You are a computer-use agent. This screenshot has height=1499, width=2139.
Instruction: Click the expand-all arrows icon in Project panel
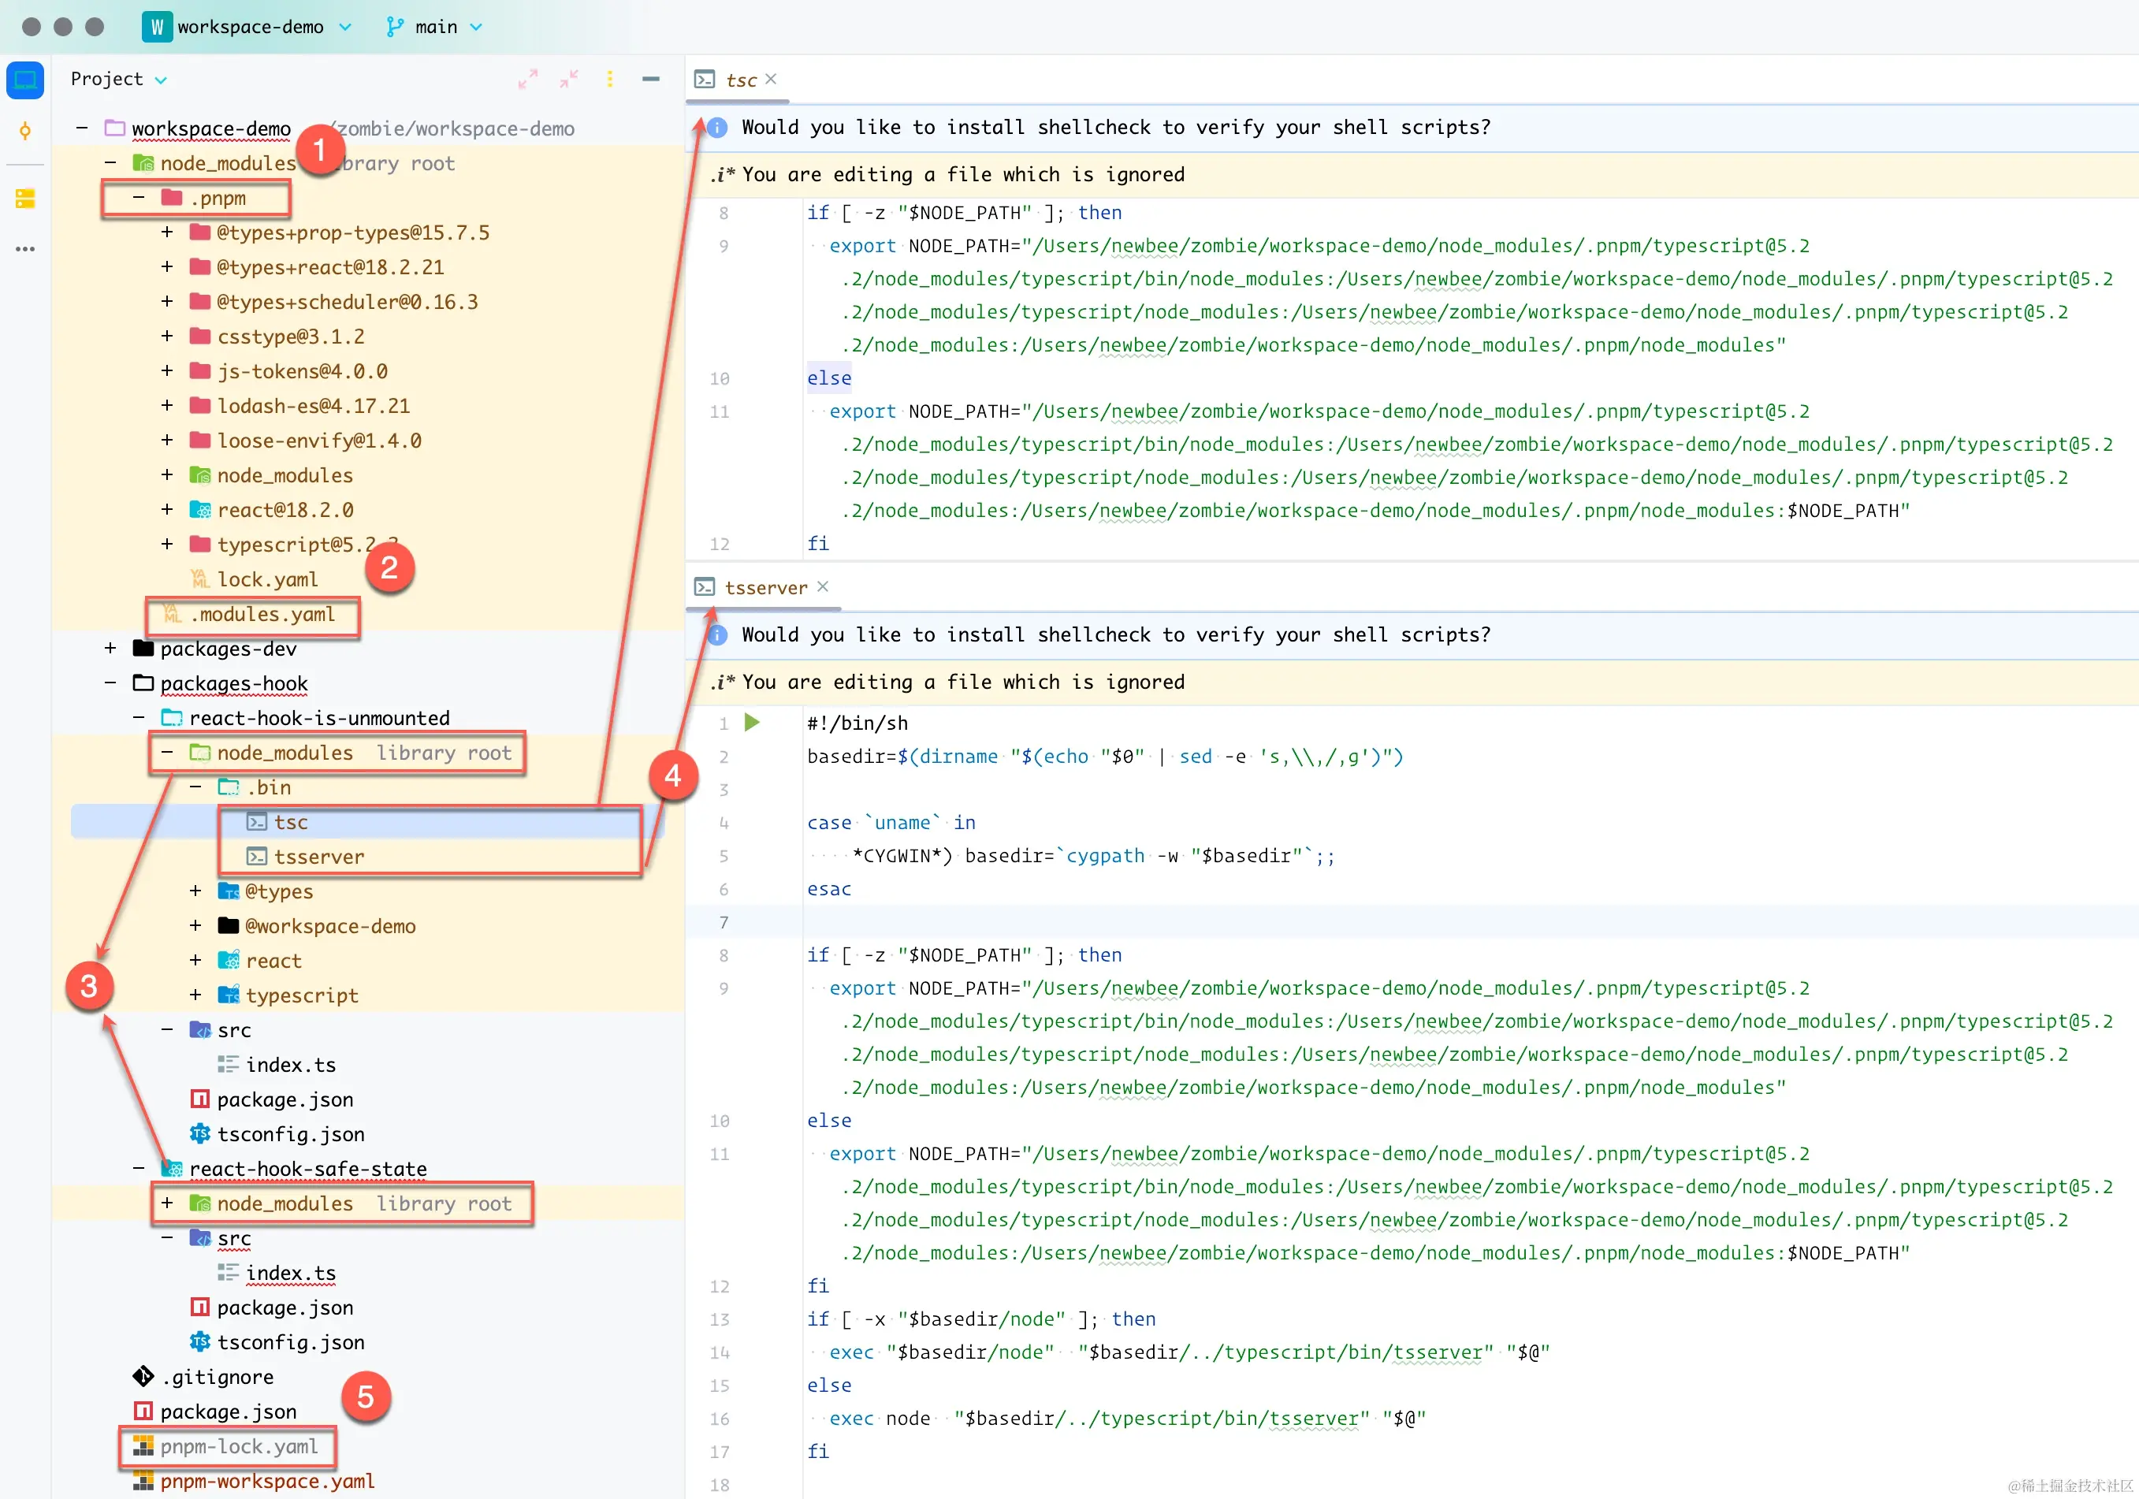[528, 79]
